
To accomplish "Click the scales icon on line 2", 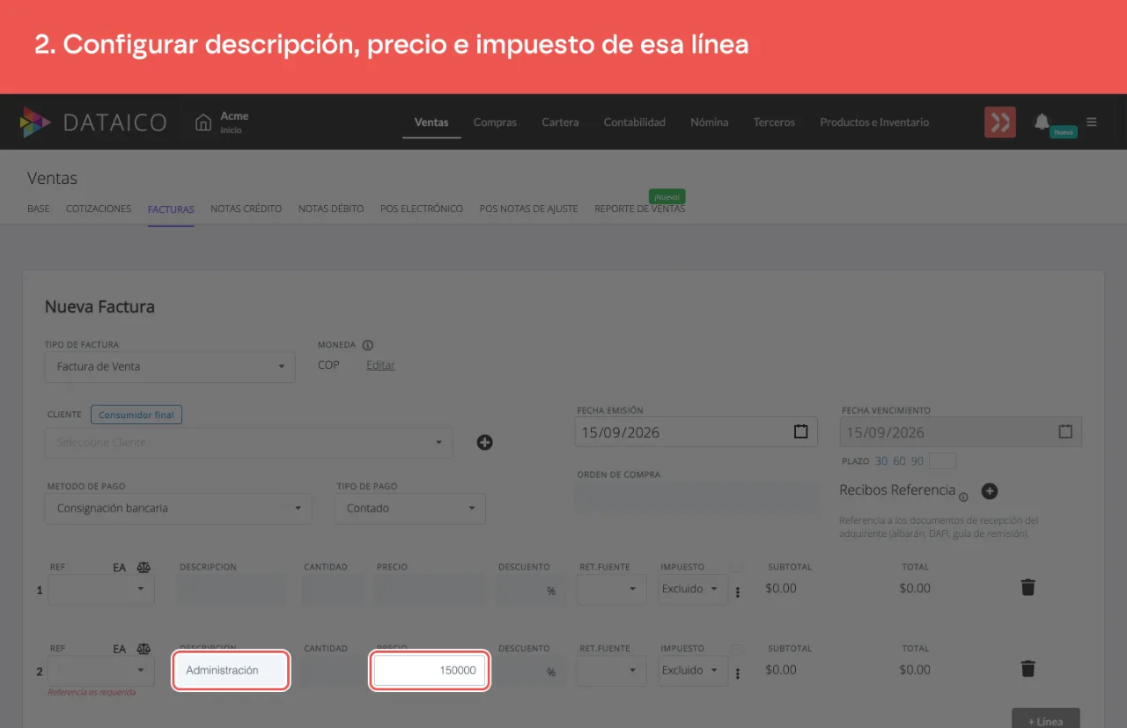I will [x=144, y=649].
